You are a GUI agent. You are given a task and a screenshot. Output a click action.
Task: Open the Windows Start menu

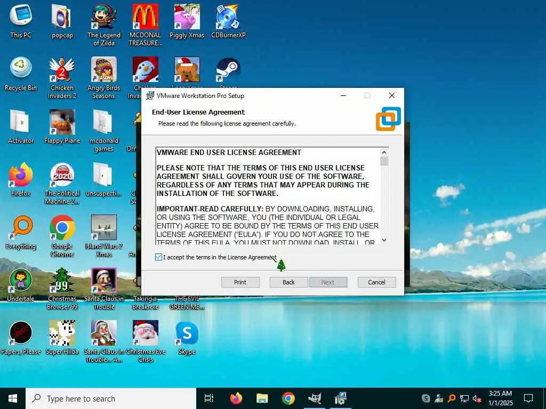pyautogui.click(x=13, y=398)
